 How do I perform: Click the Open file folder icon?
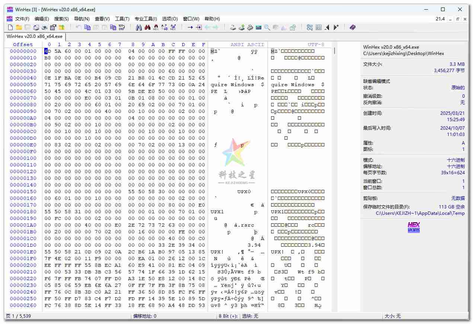click(19, 27)
